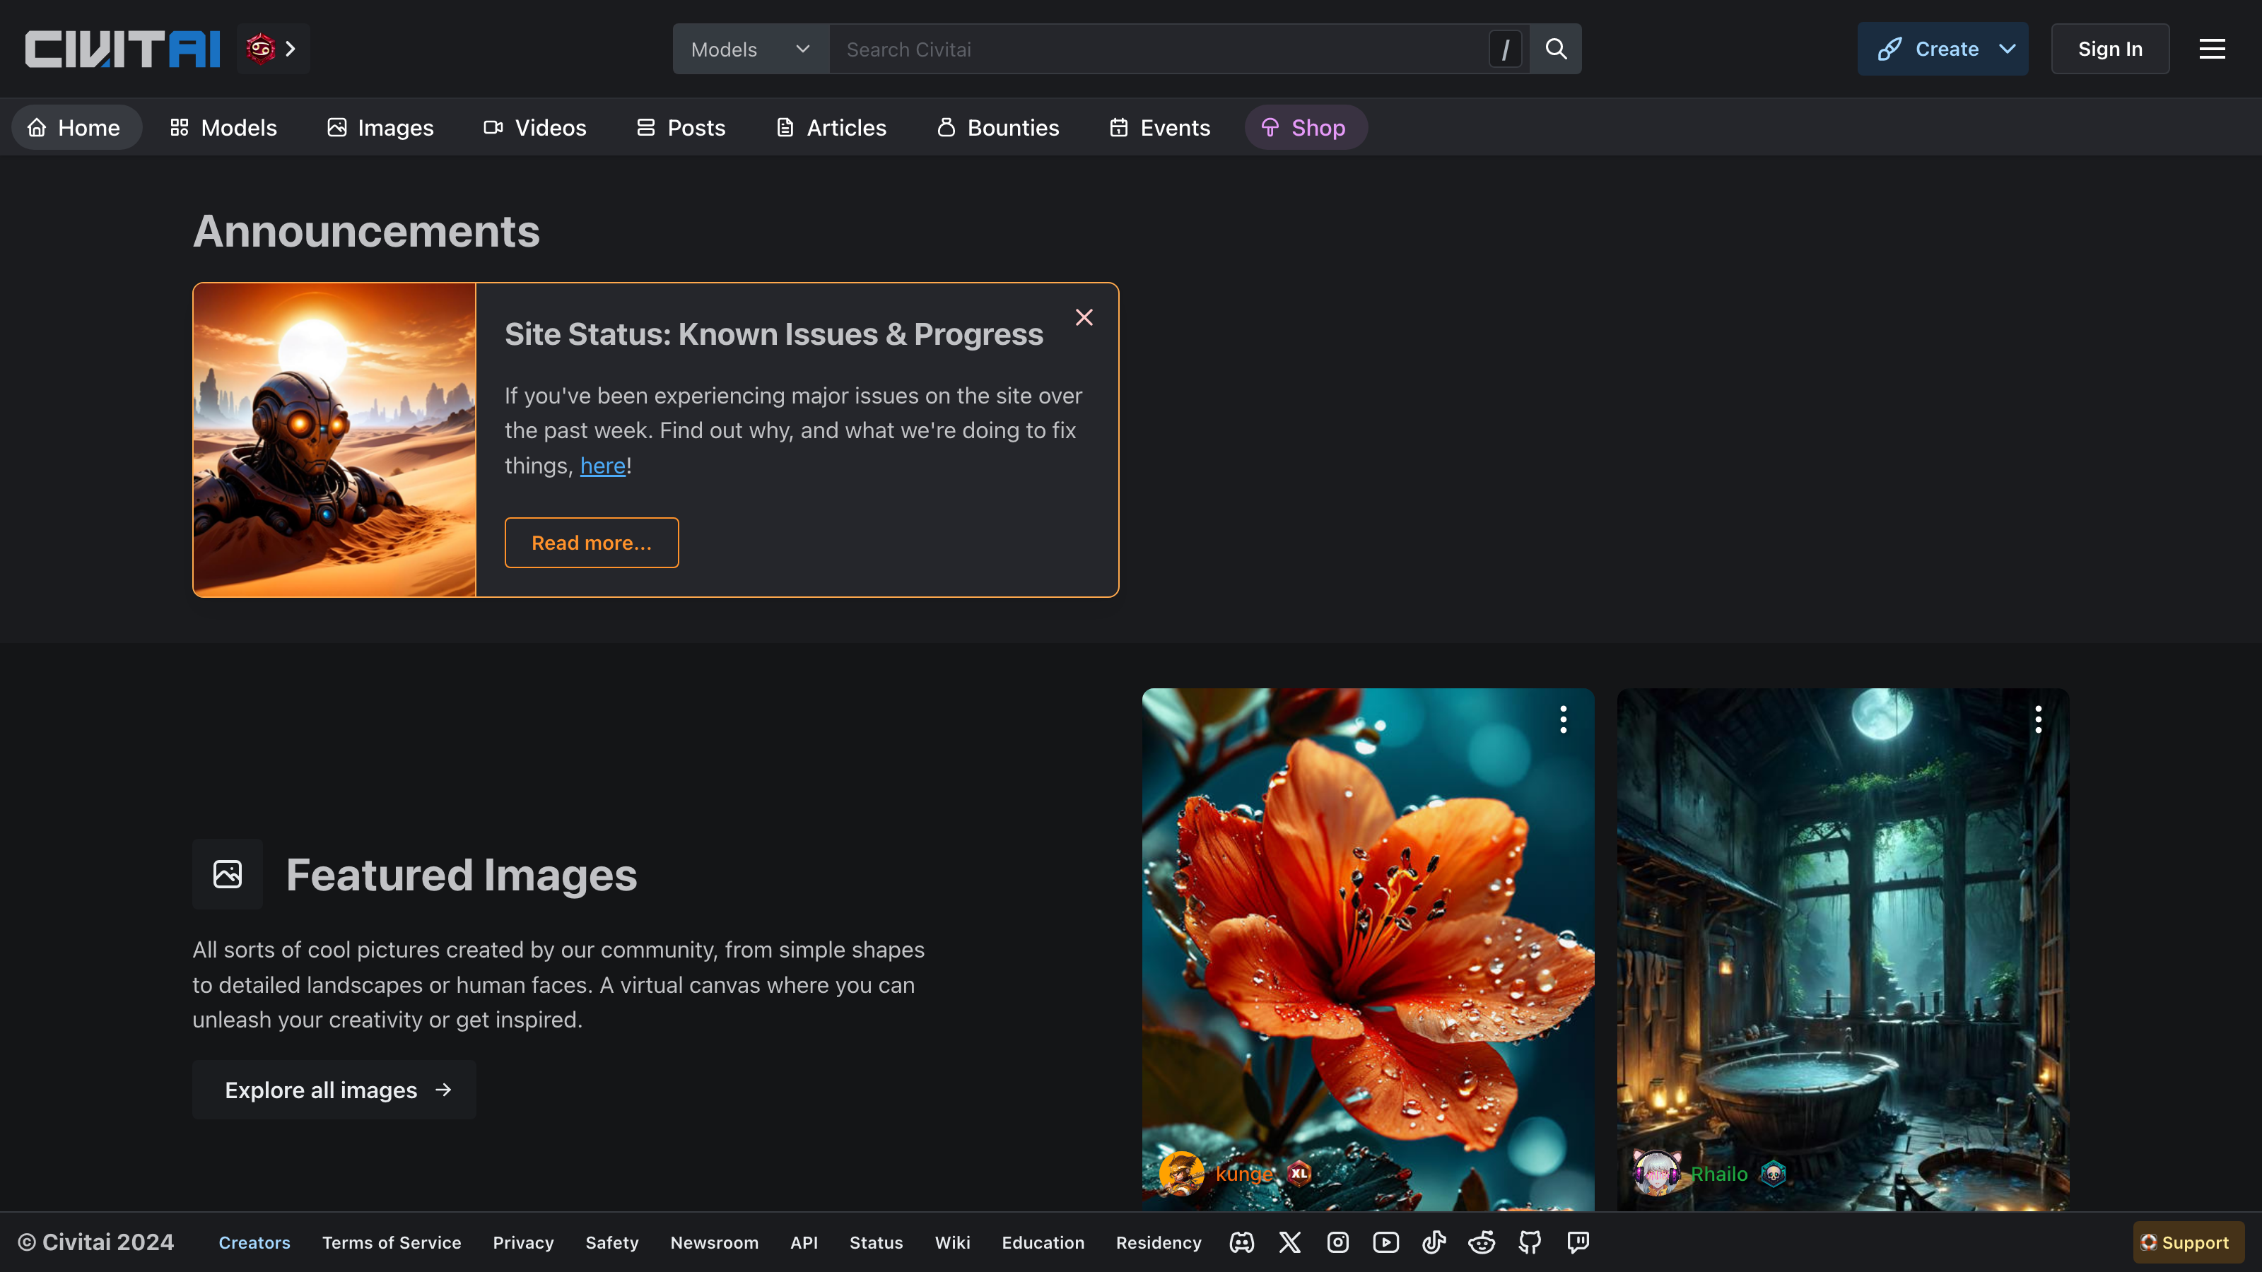Open the Discord link in footer

(1242, 1242)
